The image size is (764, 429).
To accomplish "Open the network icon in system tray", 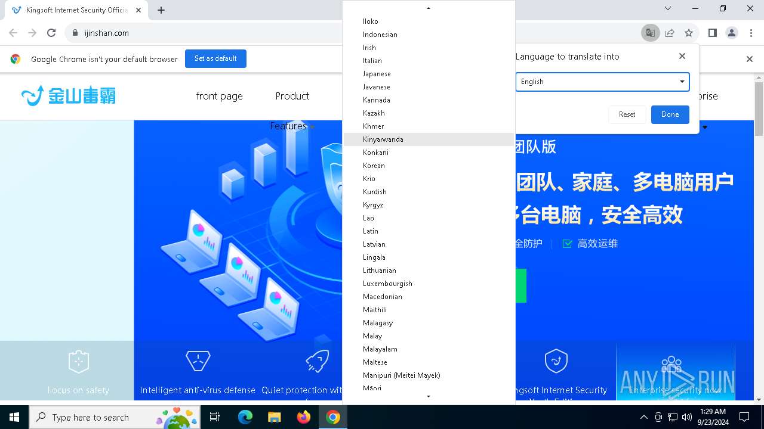I will pyautogui.click(x=673, y=417).
